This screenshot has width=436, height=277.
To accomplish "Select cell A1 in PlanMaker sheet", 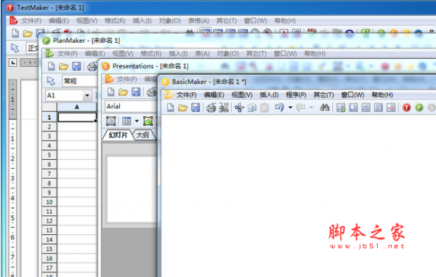I will [77, 117].
